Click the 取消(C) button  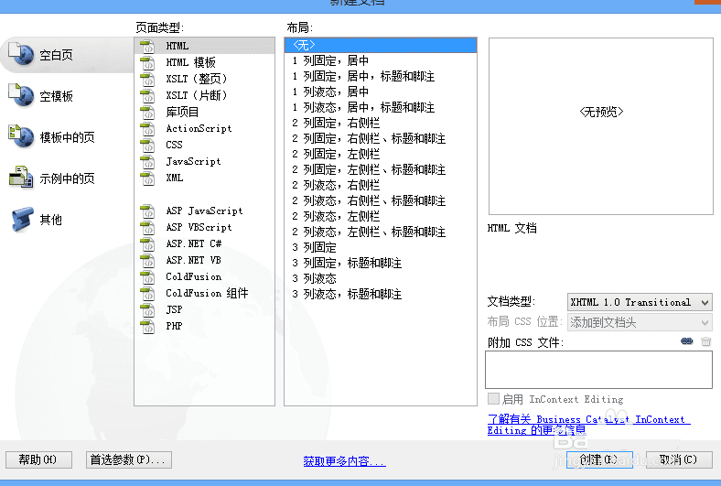[679, 459]
